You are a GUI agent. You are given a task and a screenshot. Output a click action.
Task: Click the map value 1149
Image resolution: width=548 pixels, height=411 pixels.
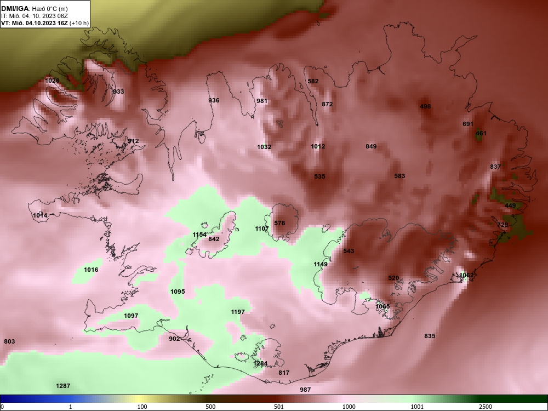coord(321,264)
